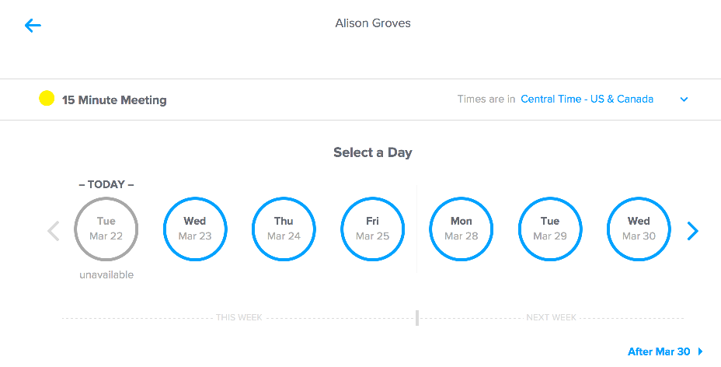
Task: Click the back arrow icon
Action: (x=33, y=26)
